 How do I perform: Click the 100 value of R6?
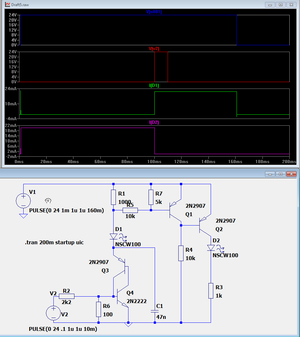tap(108, 314)
